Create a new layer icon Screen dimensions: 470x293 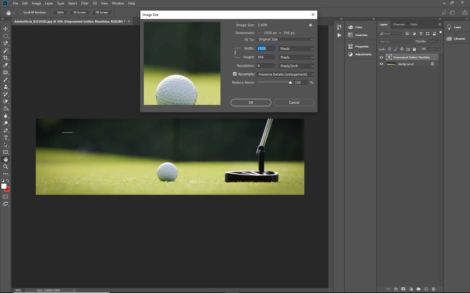pyautogui.click(x=426, y=289)
